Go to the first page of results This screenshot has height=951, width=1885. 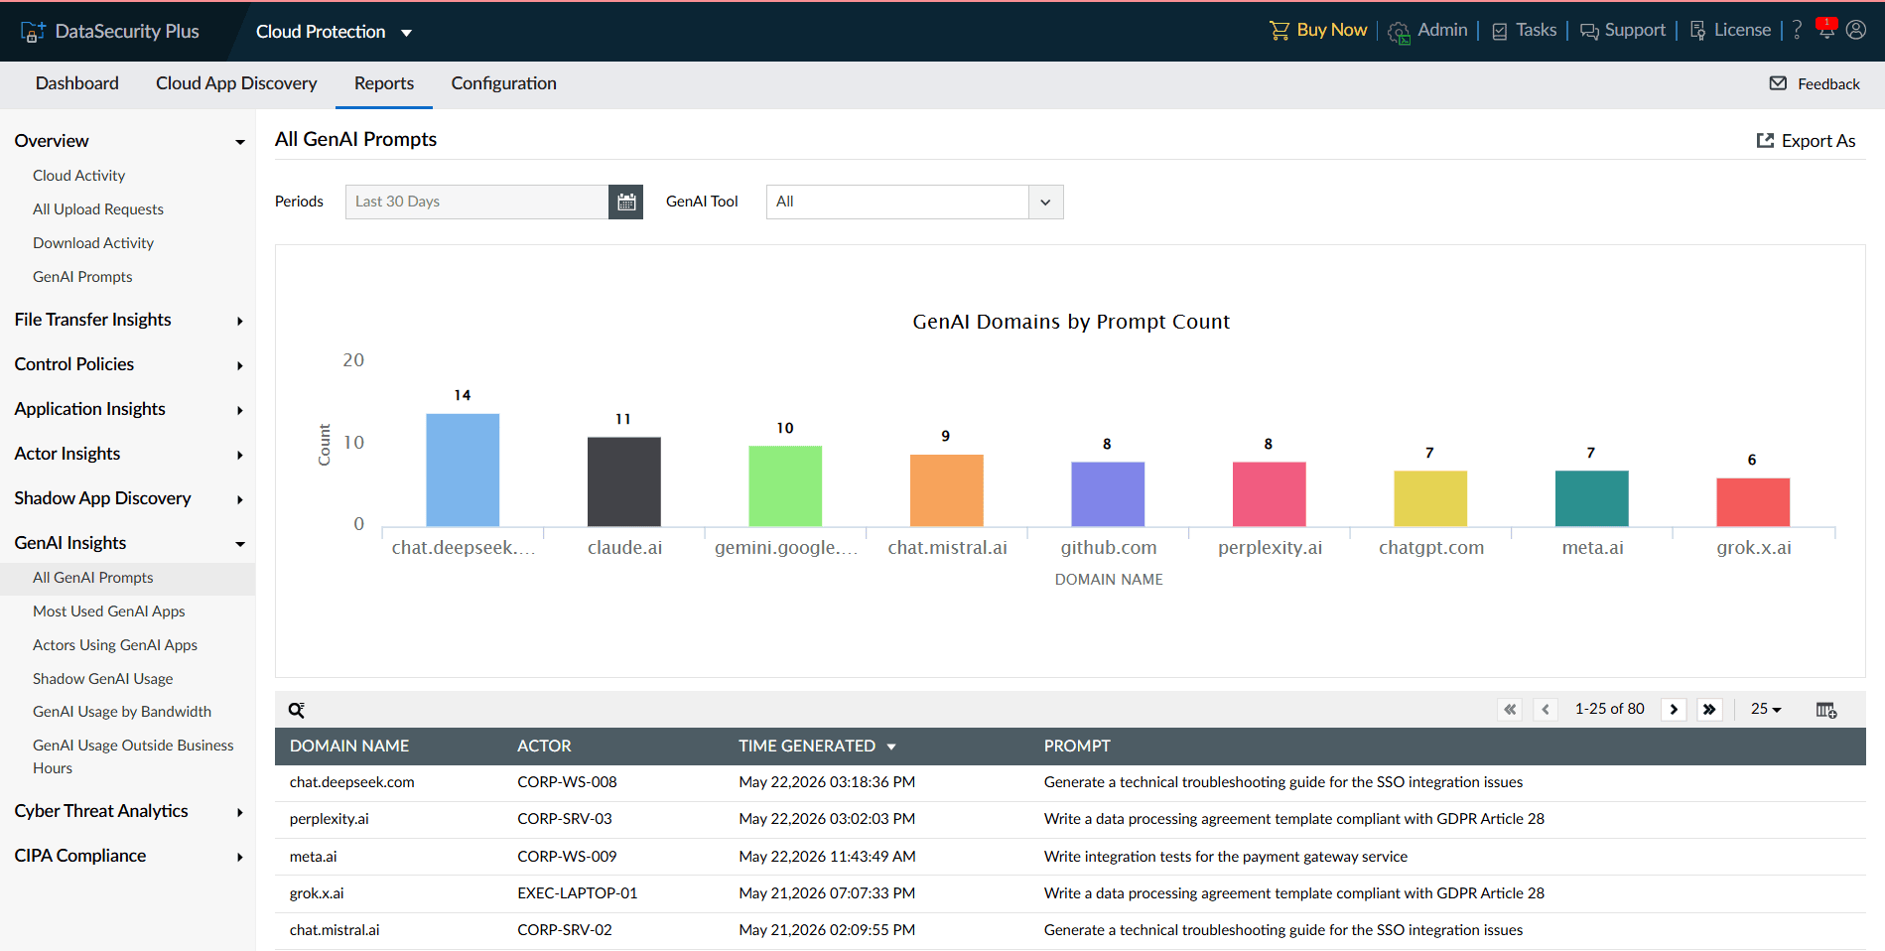click(x=1510, y=710)
